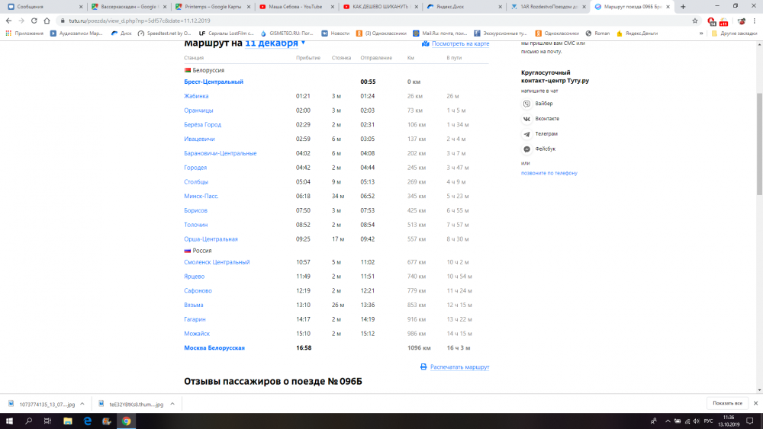Click the map icon beside Посмотреть на карте
Viewport: 763px width, 429px height.
[426, 43]
